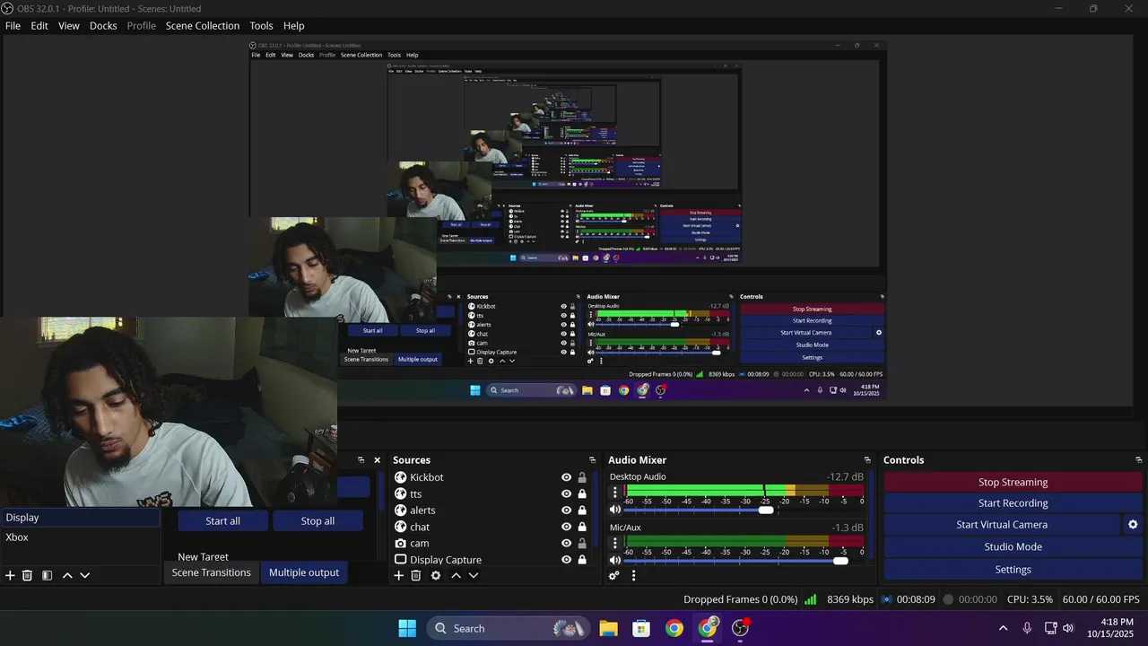Open Advanced Audio Properties gear in Audio Mixer

[x=614, y=575]
